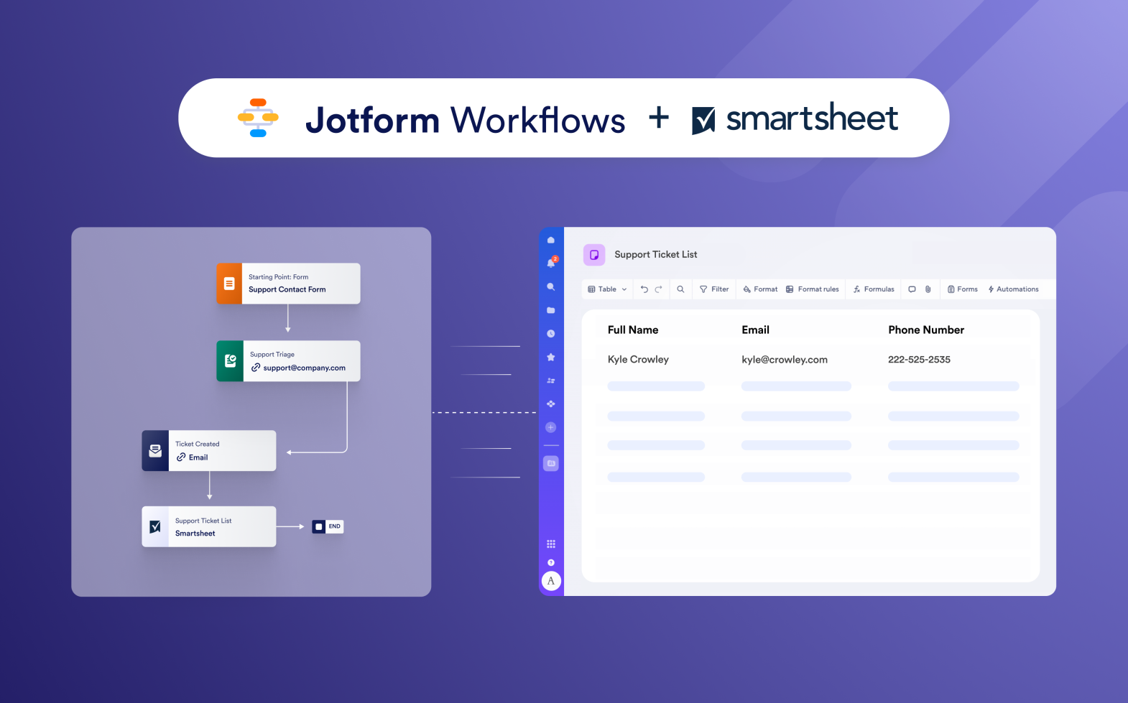
Task: Click the Email link in Ticket Created
Action: [192, 457]
